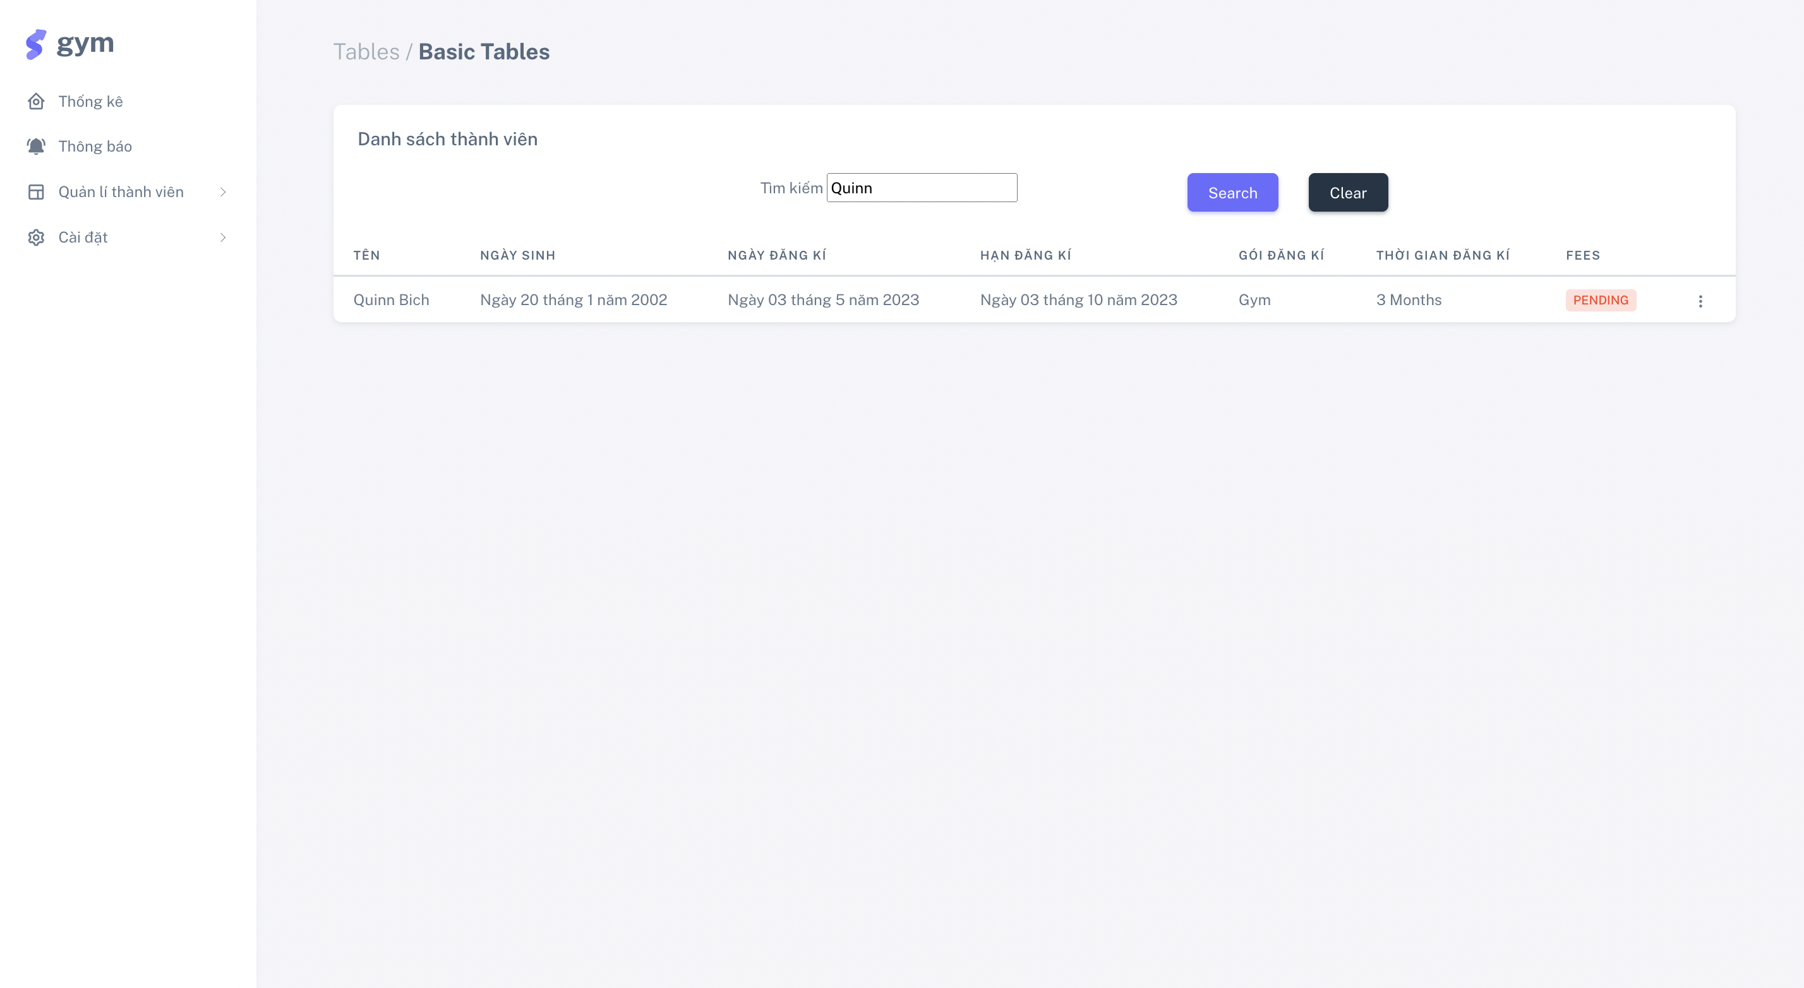1804x988 pixels.
Task: Sort by the TÊN column header
Action: (367, 255)
